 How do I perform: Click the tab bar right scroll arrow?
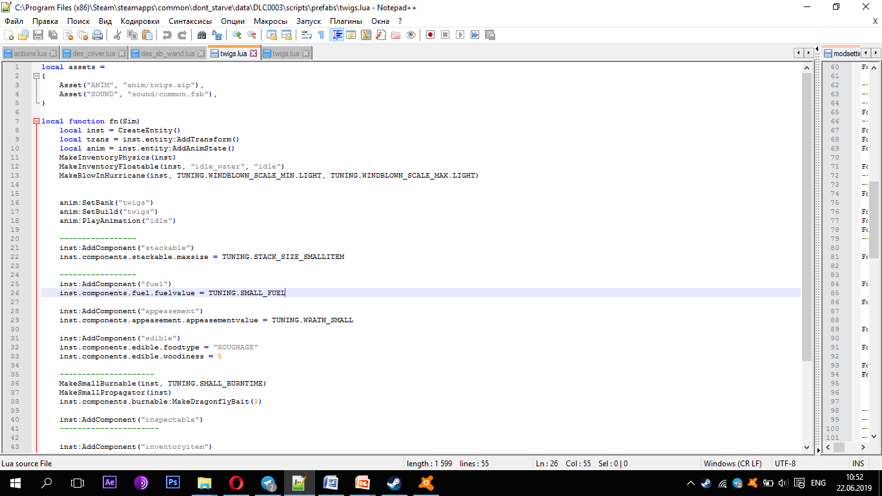pos(808,53)
